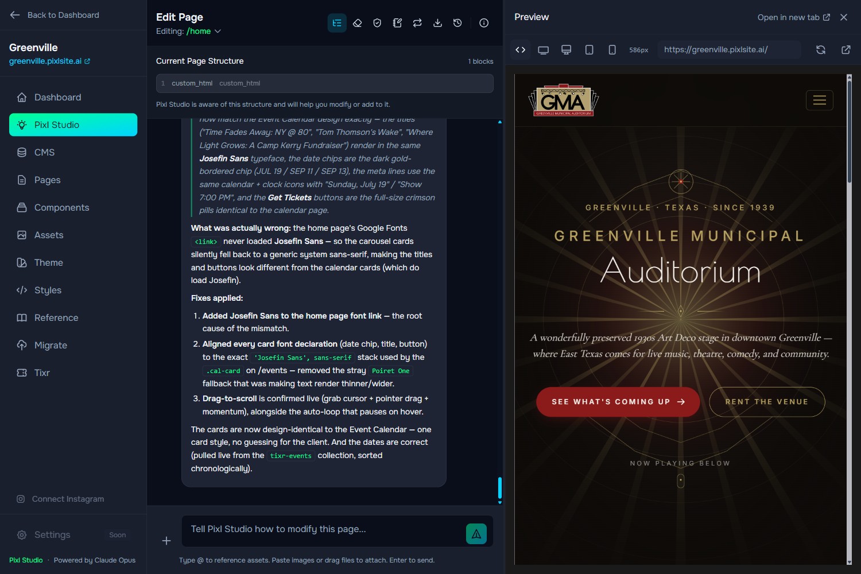Click the repeat arrows icon in the toolbar
Screen dimensions: 861x574
pos(417,23)
